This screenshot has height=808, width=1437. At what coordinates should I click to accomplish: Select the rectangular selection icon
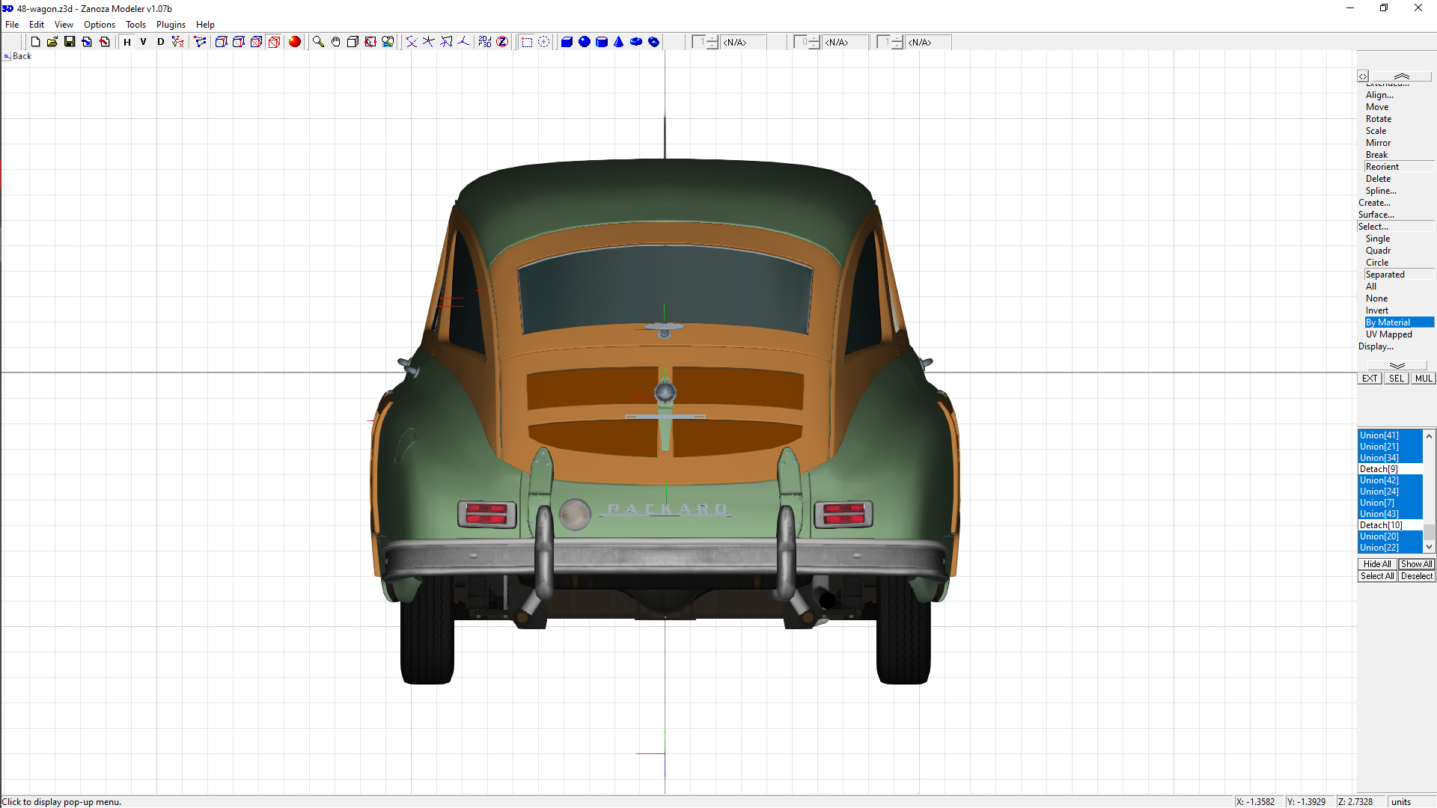point(527,42)
